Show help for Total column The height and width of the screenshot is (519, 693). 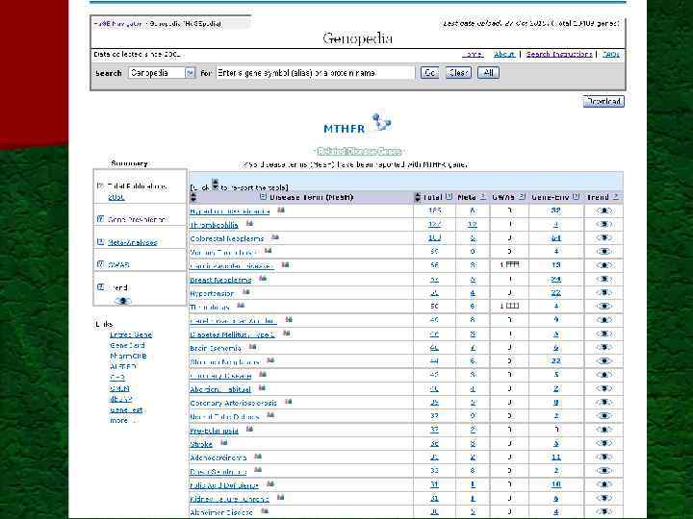tap(449, 197)
